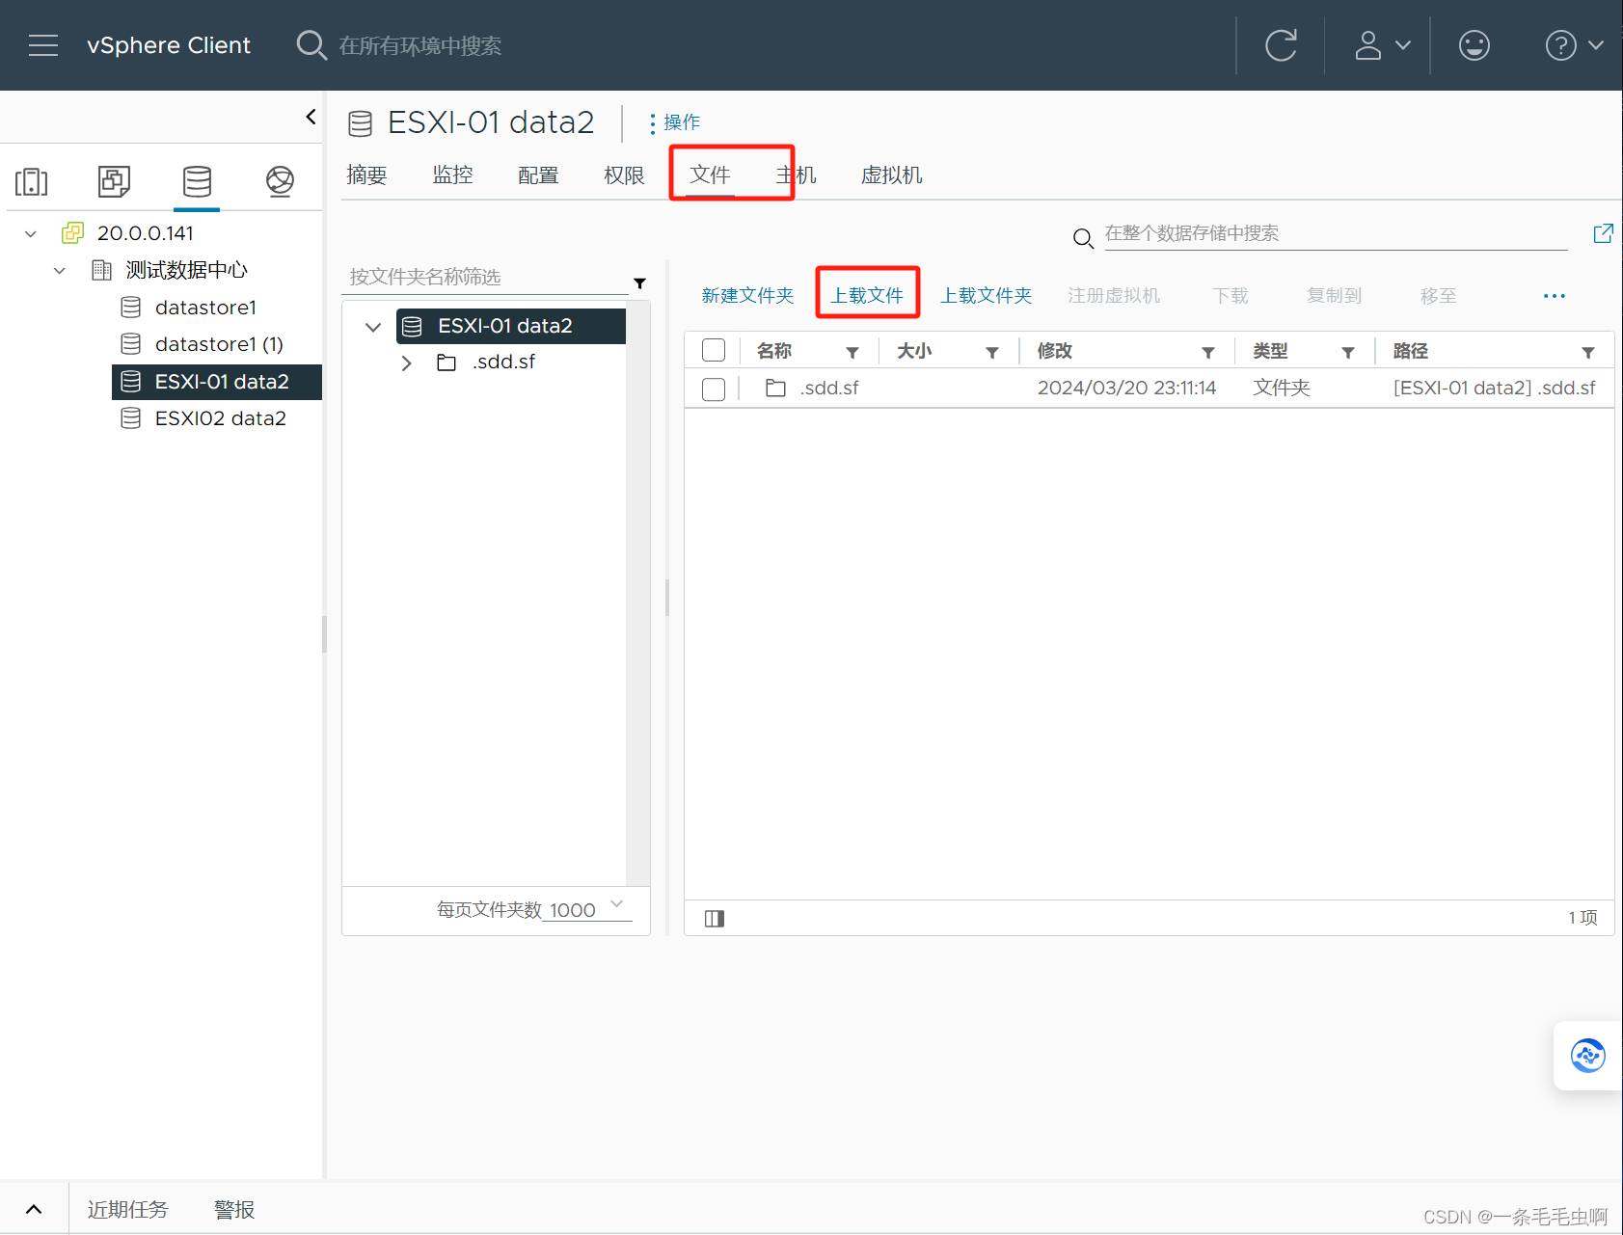Click the column chooser icon below table

[714, 918]
